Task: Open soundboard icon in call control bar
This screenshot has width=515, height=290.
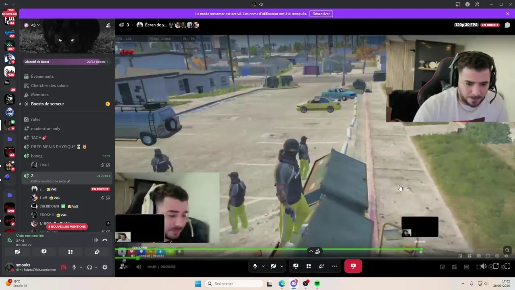Action: tap(321, 266)
